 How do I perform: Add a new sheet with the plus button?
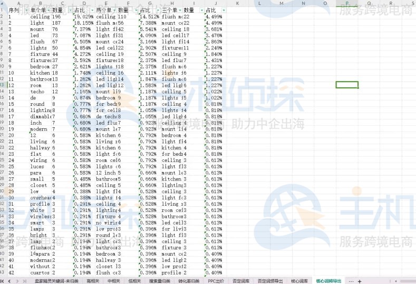(360, 281)
